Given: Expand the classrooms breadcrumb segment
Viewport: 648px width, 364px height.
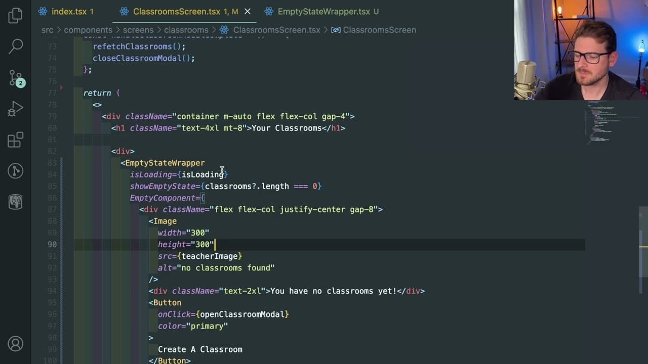Looking at the screenshot, I should [x=186, y=30].
